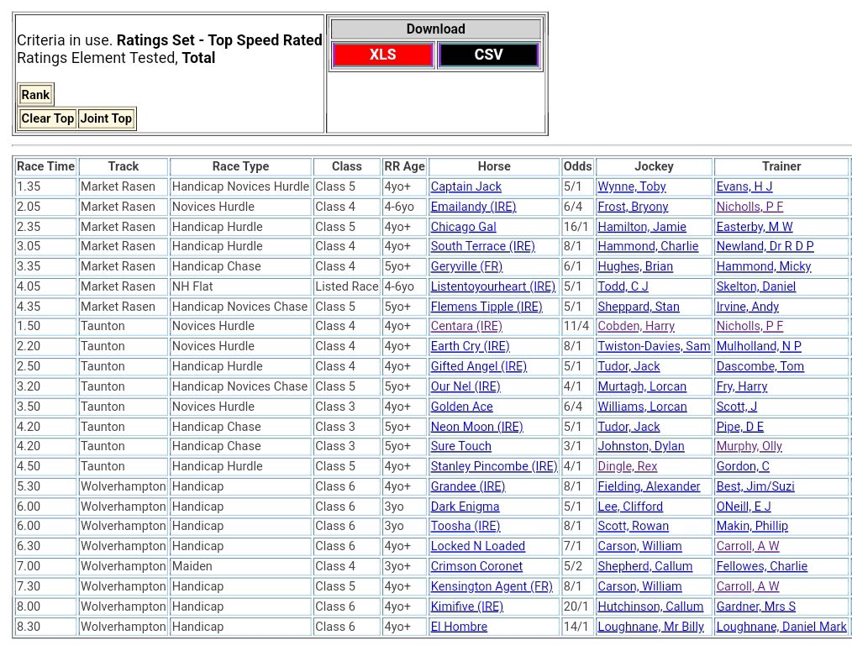This screenshot has width=852, height=651.
Task: Click the Race Time column header
Action: tap(46, 166)
